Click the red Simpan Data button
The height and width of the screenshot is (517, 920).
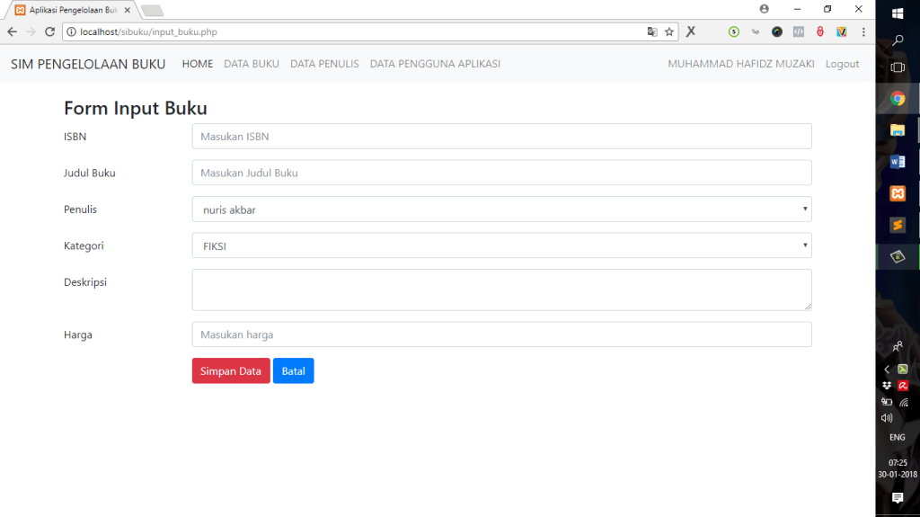pyautogui.click(x=231, y=370)
